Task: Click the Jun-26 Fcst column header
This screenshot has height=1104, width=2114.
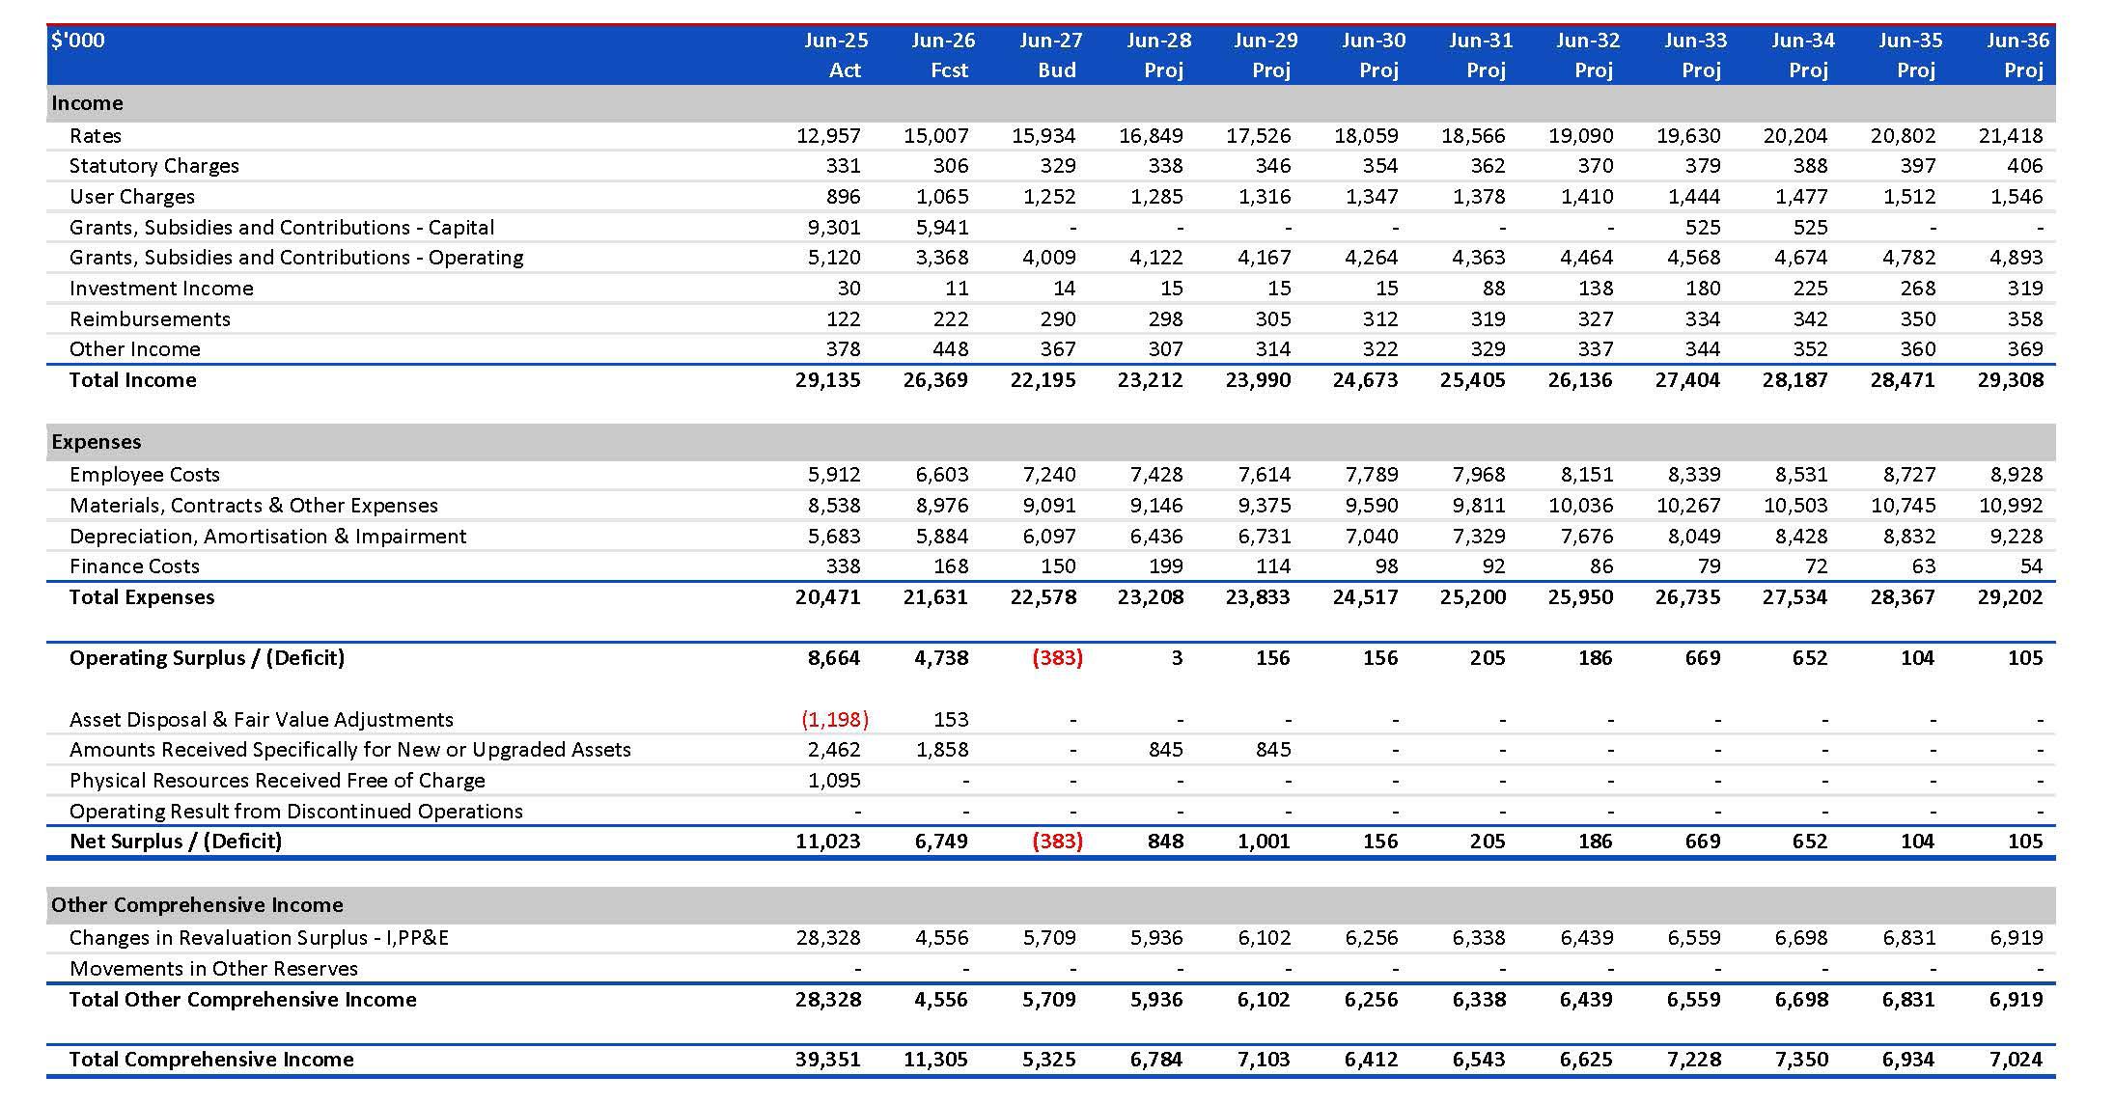Action: pos(943,55)
